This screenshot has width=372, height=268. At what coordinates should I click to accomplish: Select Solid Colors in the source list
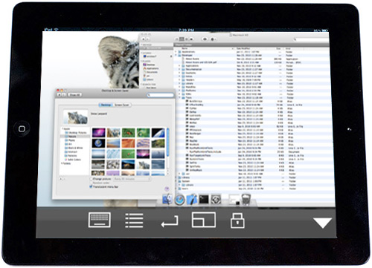[73, 160]
